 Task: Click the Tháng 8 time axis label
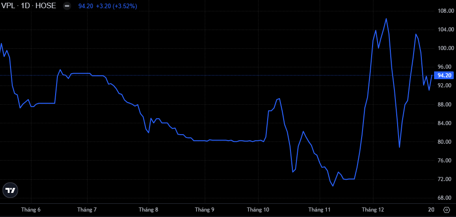148,210
